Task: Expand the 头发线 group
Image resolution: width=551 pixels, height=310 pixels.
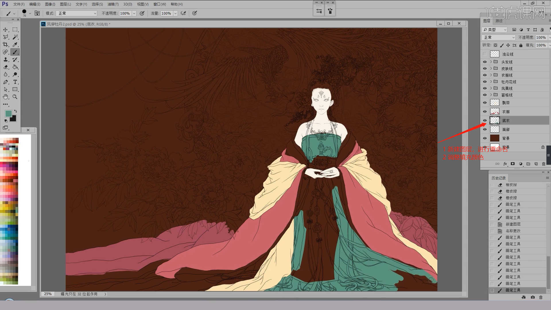Action: 491,62
